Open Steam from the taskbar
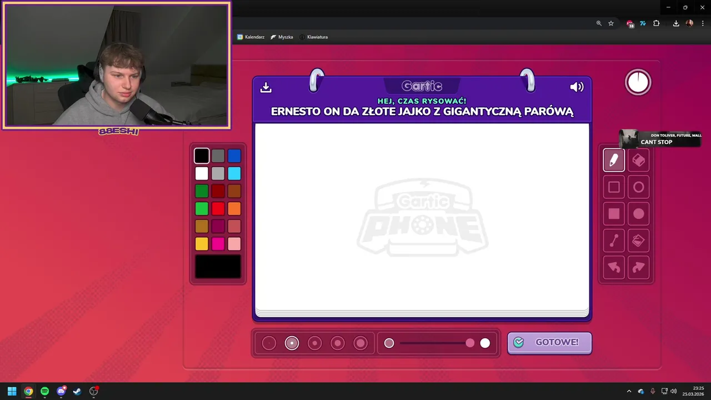 [x=77, y=391]
